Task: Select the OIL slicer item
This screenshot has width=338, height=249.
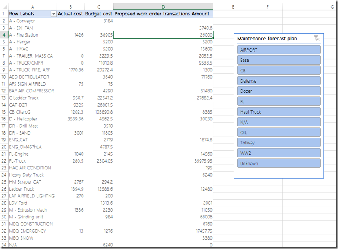Action: (279, 132)
